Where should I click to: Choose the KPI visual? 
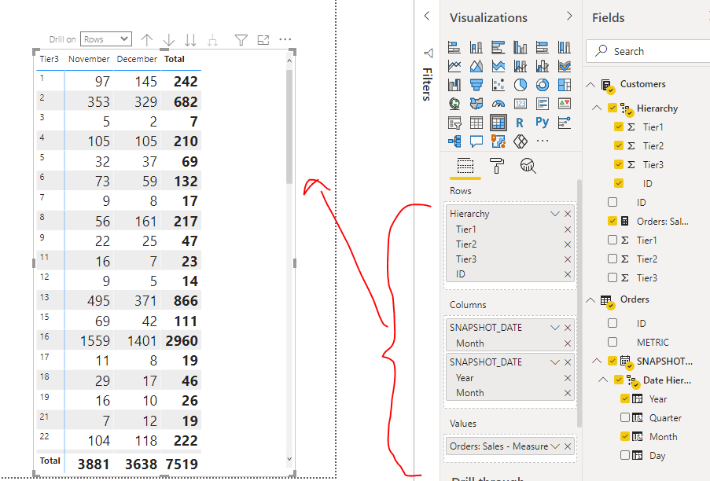coord(565,104)
